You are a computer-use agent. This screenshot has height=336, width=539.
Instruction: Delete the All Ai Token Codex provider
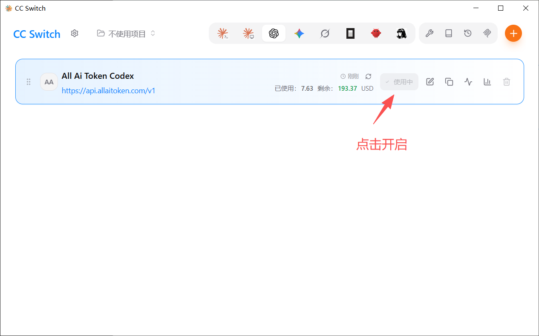(507, 82)
